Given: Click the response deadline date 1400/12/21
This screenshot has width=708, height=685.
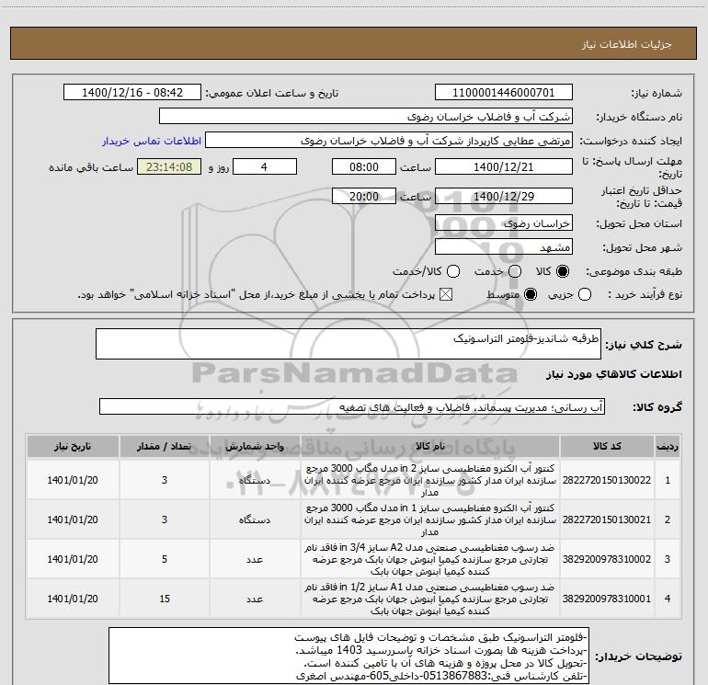Looking at the screenshot, I should (x=504, y=166).
